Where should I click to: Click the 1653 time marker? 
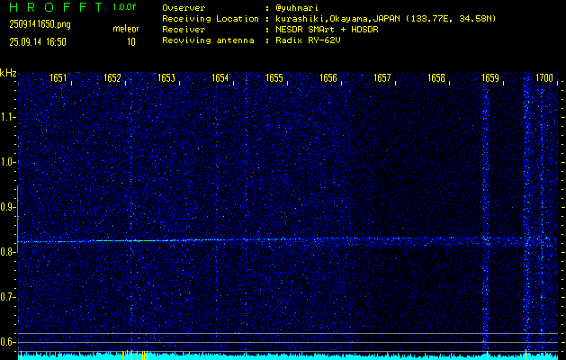click(166, 78)
